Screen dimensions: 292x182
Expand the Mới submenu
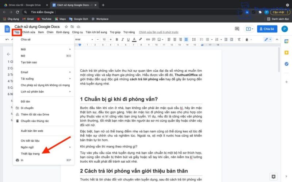pos(43,49)
